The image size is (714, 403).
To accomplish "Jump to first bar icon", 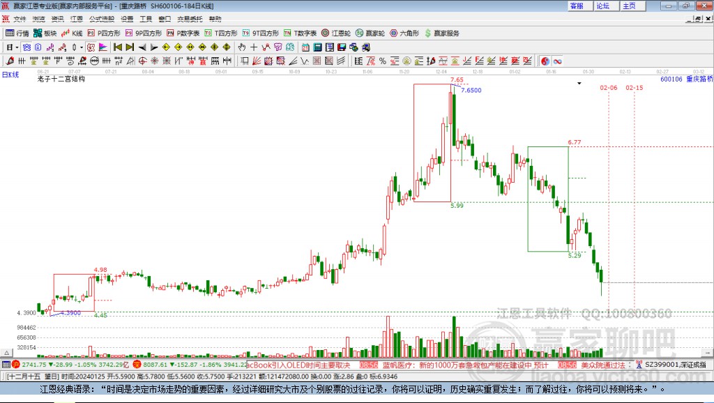I will [x=118, y=47].
